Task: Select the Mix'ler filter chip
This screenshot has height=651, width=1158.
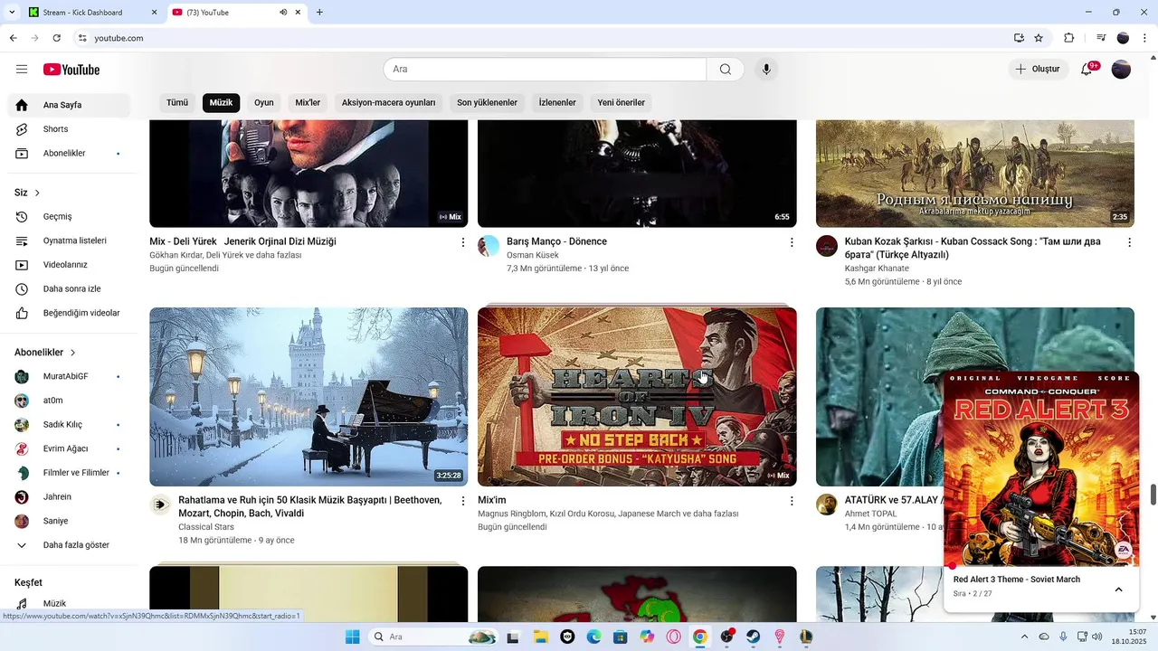Action: pyautogui.click(x=308, y=103)
